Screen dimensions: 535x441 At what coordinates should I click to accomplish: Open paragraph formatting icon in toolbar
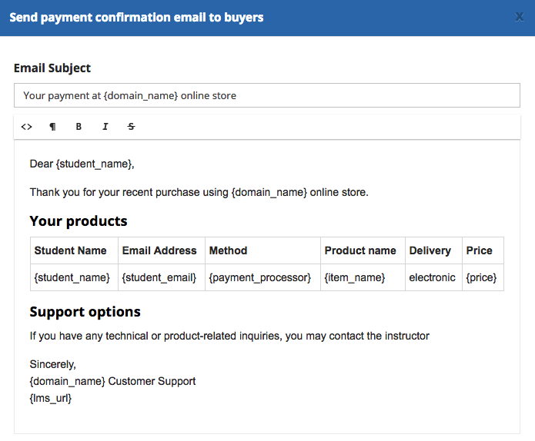[52, 127]
